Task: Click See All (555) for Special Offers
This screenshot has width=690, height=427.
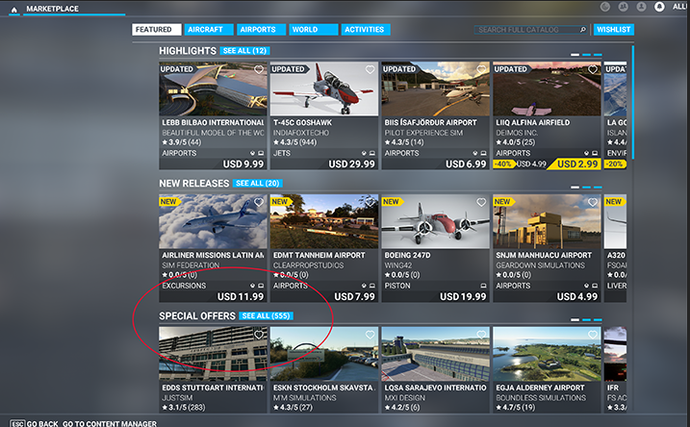Action: tap(266, 316)
